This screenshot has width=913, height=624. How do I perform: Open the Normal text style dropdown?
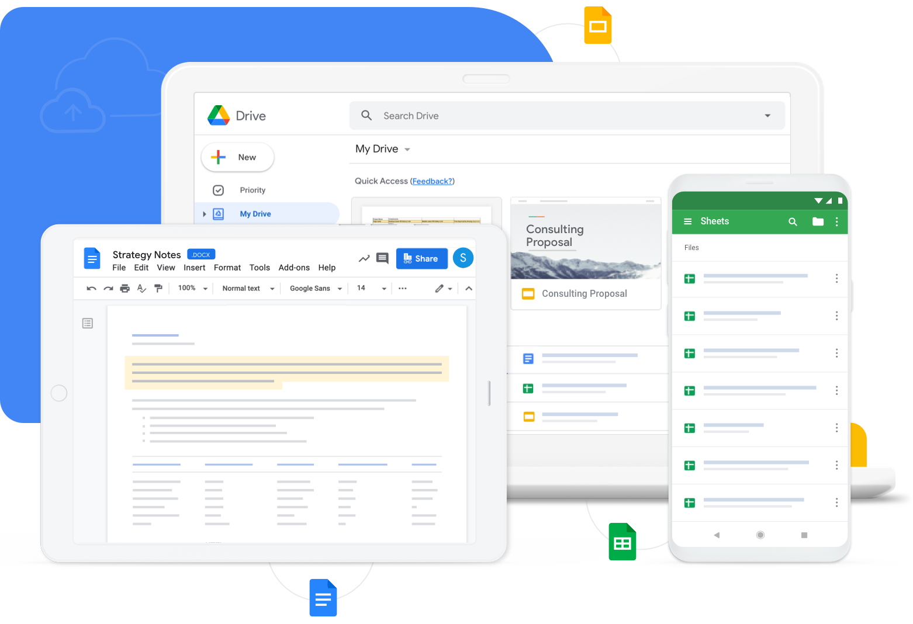[248, 288]
